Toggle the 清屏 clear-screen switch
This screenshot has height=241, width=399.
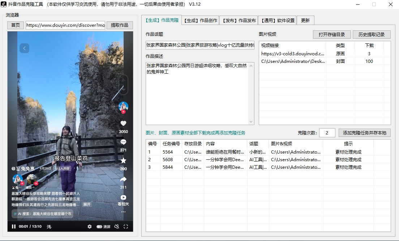[100, 226]
